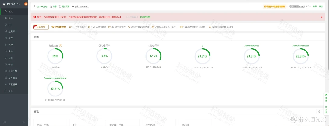
Task: Click the 需求反馈 feedback edit icon
Action: [60, 7]
